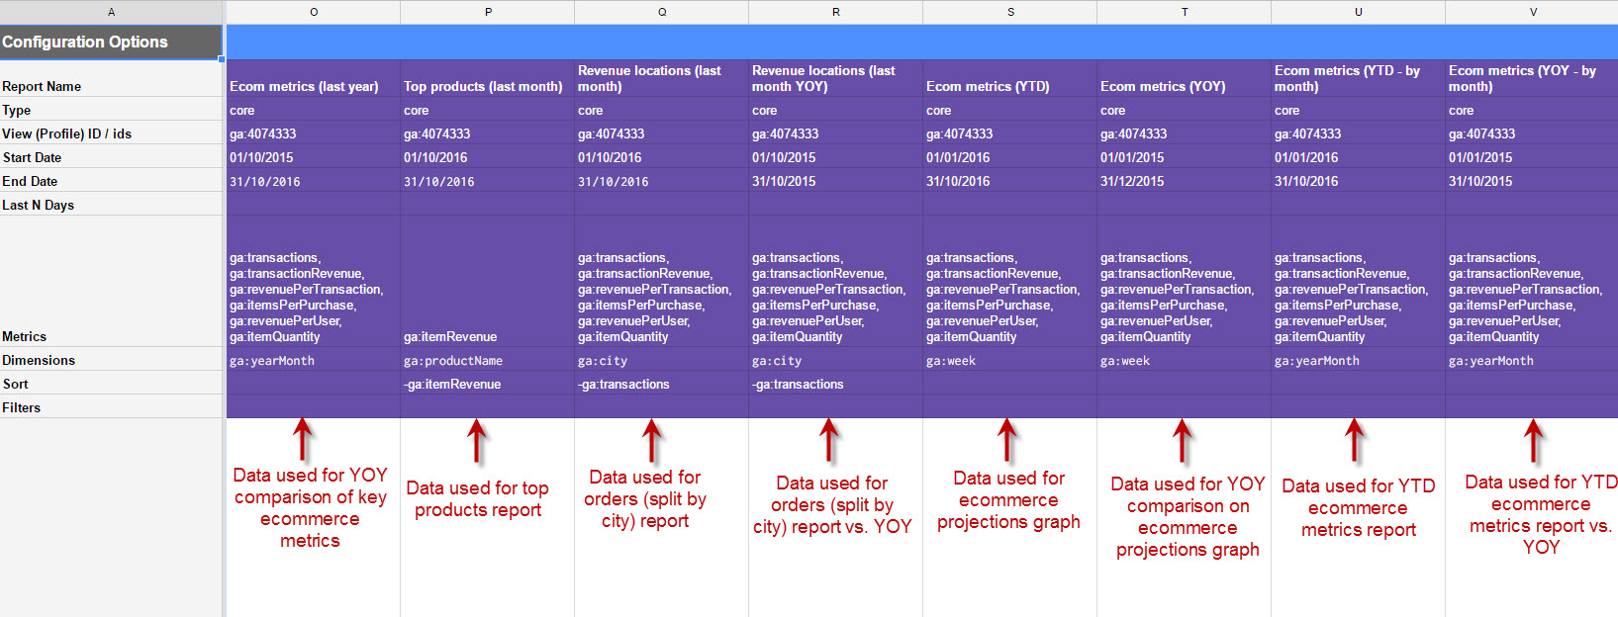1618x617 pixels.
Task: Click the 'Top products (last month)' report name cell
Action: [x=488, y=78]
